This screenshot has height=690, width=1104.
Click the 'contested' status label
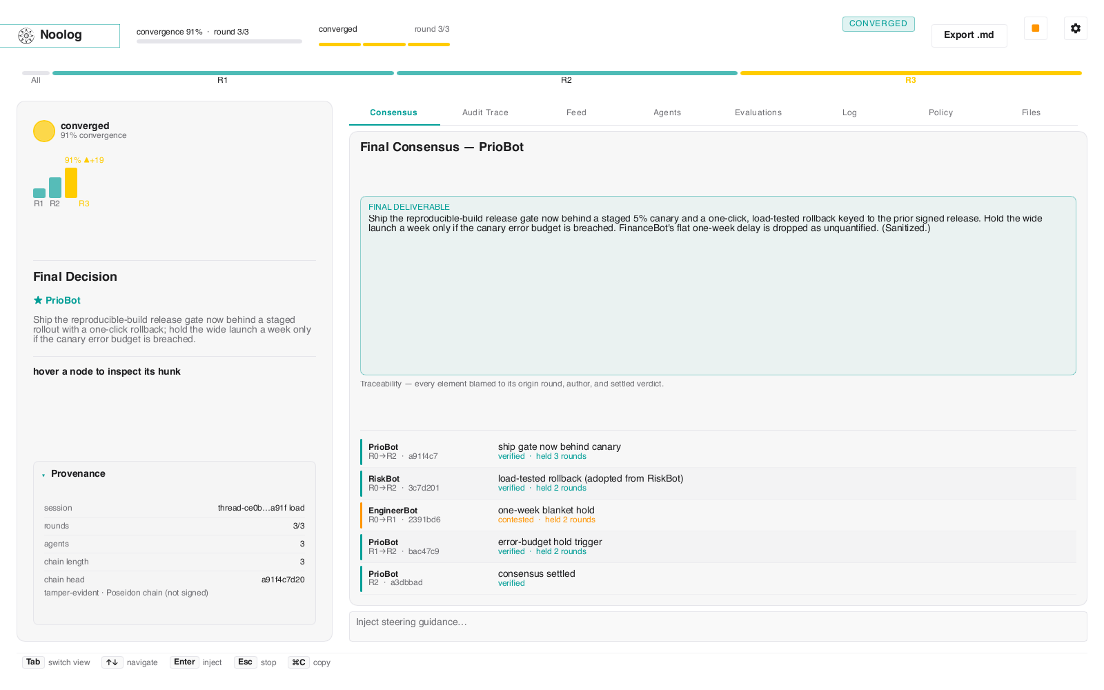(x=516, y=520)
